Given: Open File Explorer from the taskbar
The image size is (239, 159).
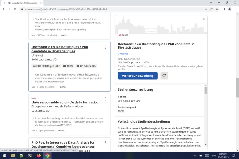Looking at the screenshot, I should (x=13, y=155).
